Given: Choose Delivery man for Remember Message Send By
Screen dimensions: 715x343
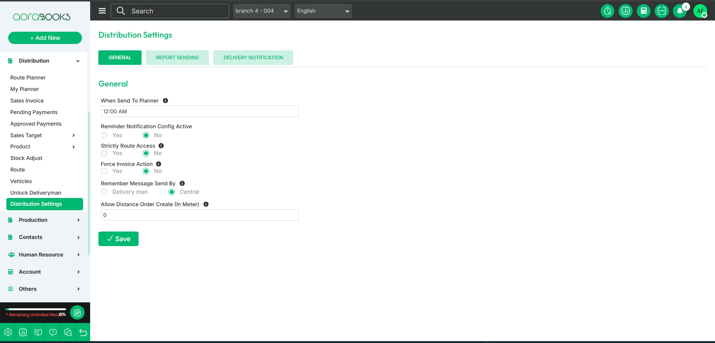Looking at the screenshot, I should pyautogui.click(x=104, y=192).
